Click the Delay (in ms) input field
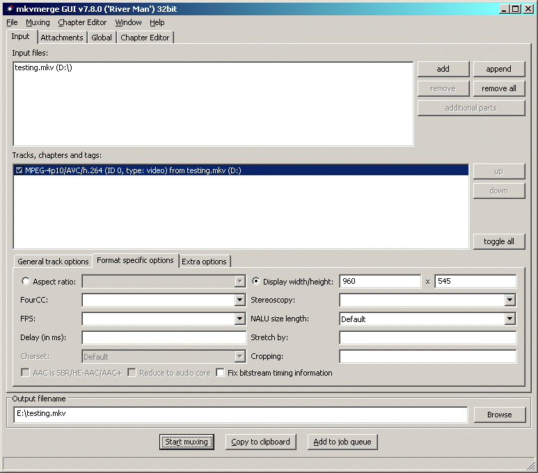538x473 pixels. [164, 337]
